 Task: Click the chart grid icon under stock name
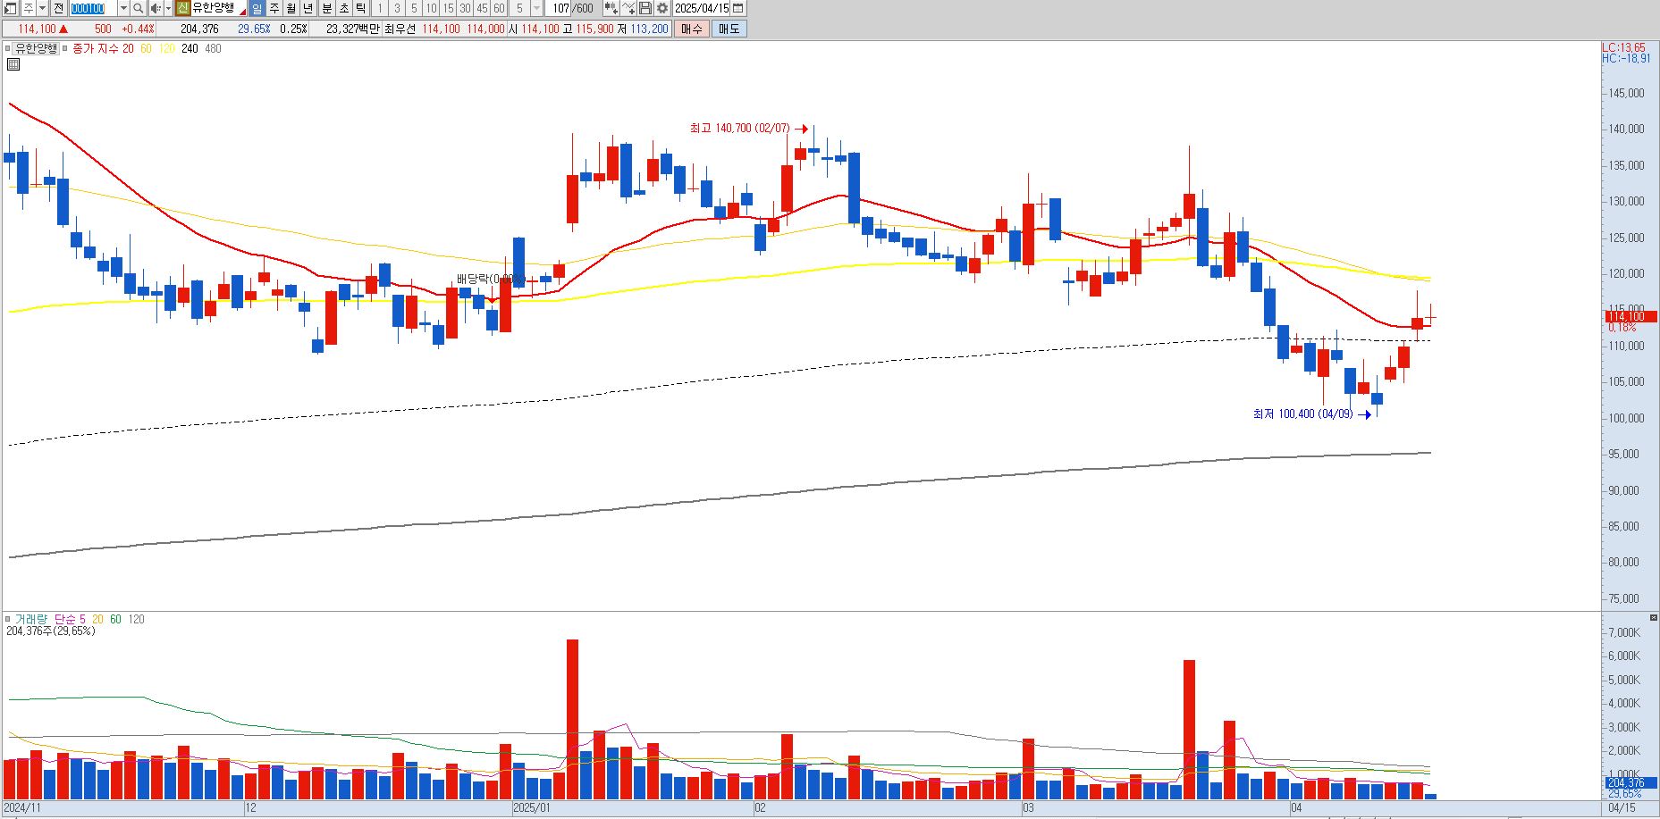coord(13,64)
